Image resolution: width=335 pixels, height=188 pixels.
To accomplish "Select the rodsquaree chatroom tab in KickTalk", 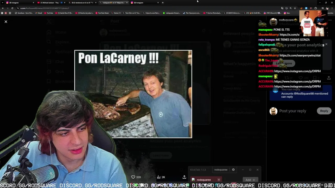I will (x=206, y=180).
